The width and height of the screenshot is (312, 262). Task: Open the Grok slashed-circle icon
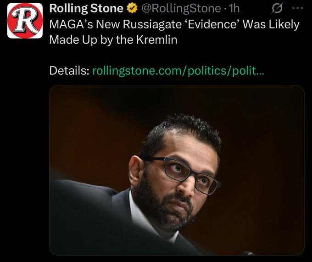pos(277,8)
